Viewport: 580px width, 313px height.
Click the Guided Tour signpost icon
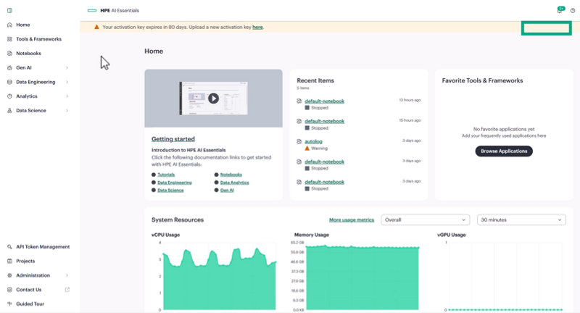pyautogui.click(x=9, y=304)
